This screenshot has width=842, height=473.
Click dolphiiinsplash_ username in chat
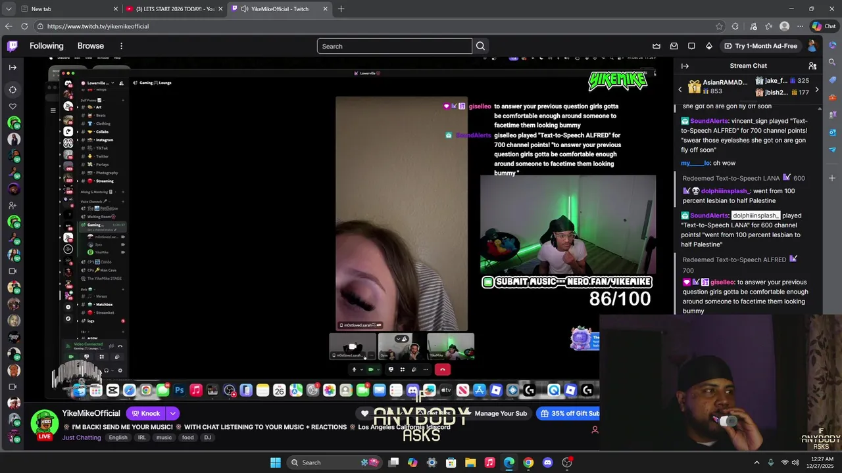(725, 191)
